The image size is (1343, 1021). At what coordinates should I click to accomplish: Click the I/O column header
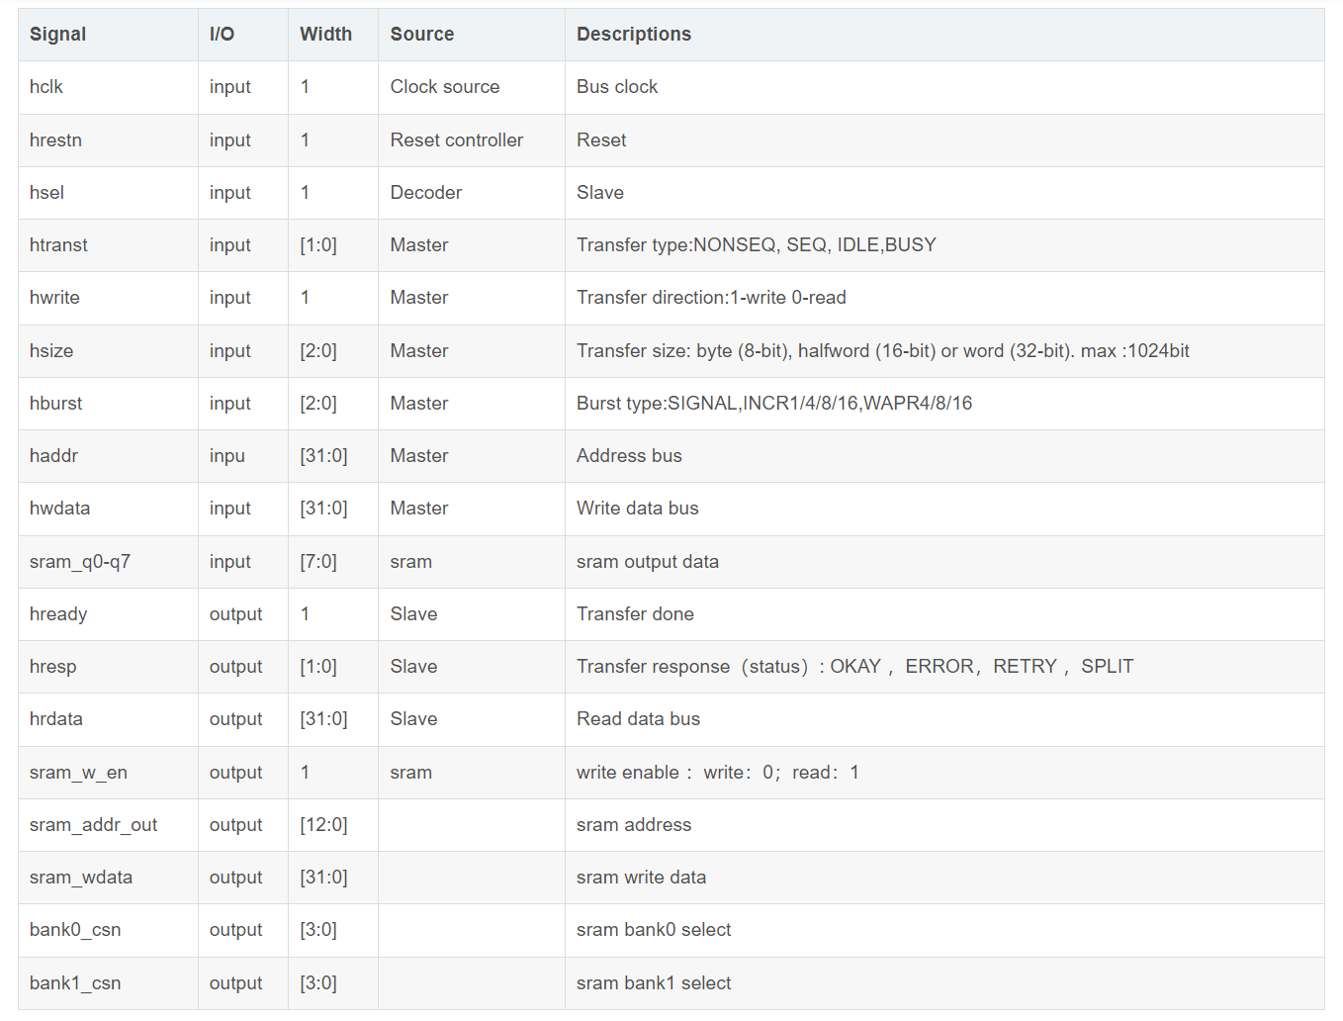tap(222, 35)
